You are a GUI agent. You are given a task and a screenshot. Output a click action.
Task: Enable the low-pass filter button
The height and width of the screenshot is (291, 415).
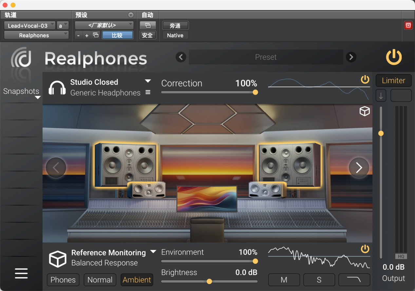point(354,280)
